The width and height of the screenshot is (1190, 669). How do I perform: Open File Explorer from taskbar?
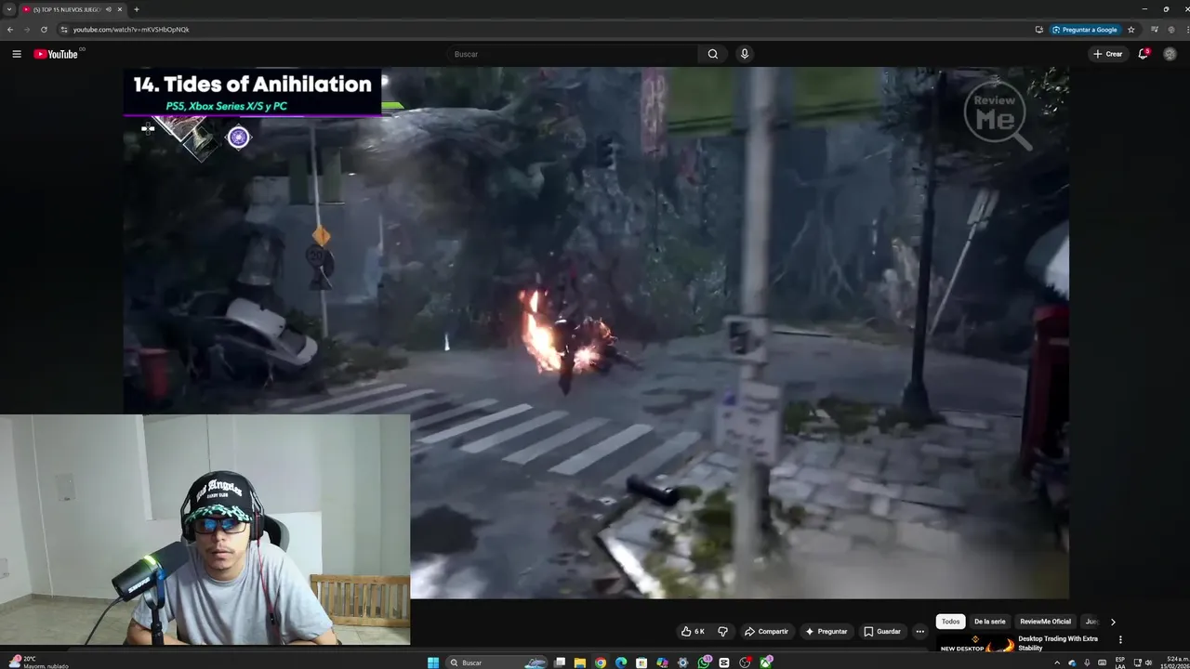point(580,662)
